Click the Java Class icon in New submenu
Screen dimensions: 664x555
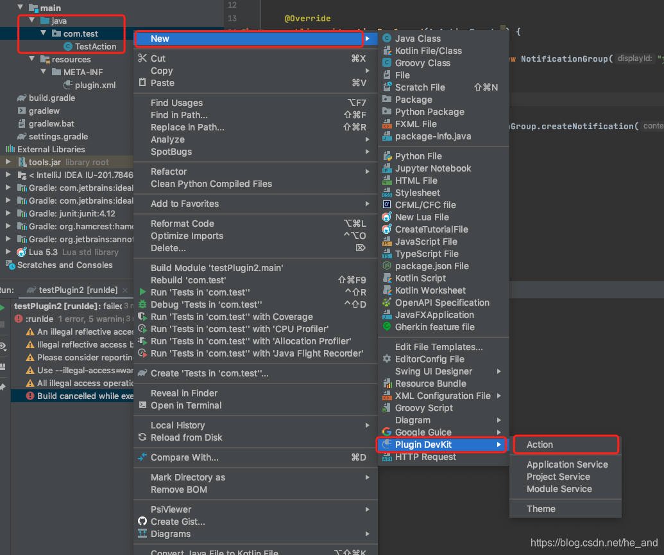click(x=386, y=39)
